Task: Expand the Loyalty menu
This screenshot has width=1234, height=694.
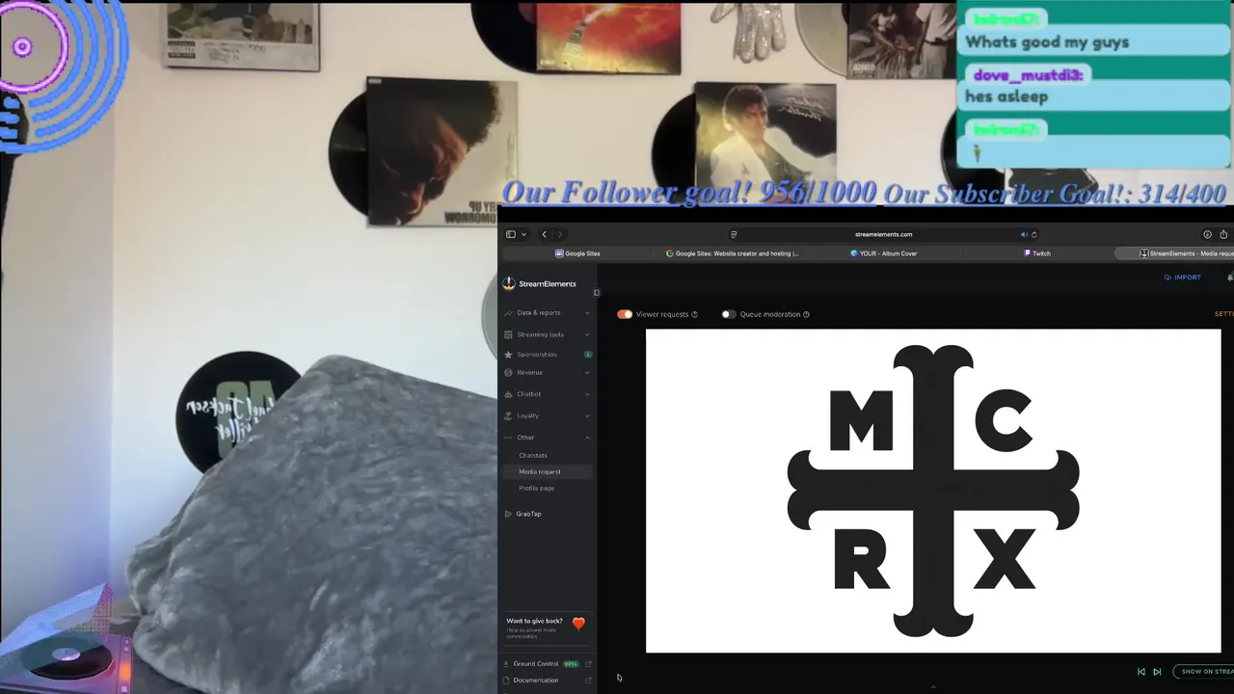Action: tap(547, 415)
